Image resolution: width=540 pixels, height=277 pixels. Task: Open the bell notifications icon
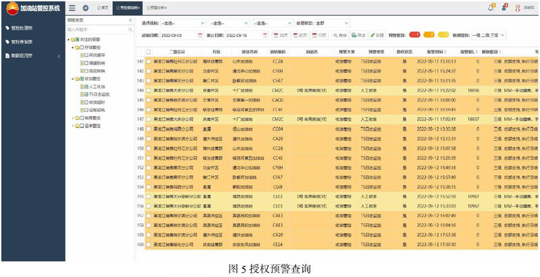tap(490, 8)
